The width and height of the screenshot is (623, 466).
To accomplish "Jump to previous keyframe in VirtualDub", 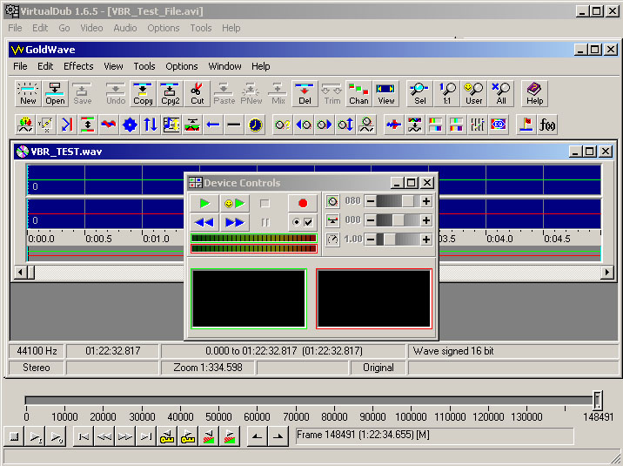I will (x=167, y=437).
